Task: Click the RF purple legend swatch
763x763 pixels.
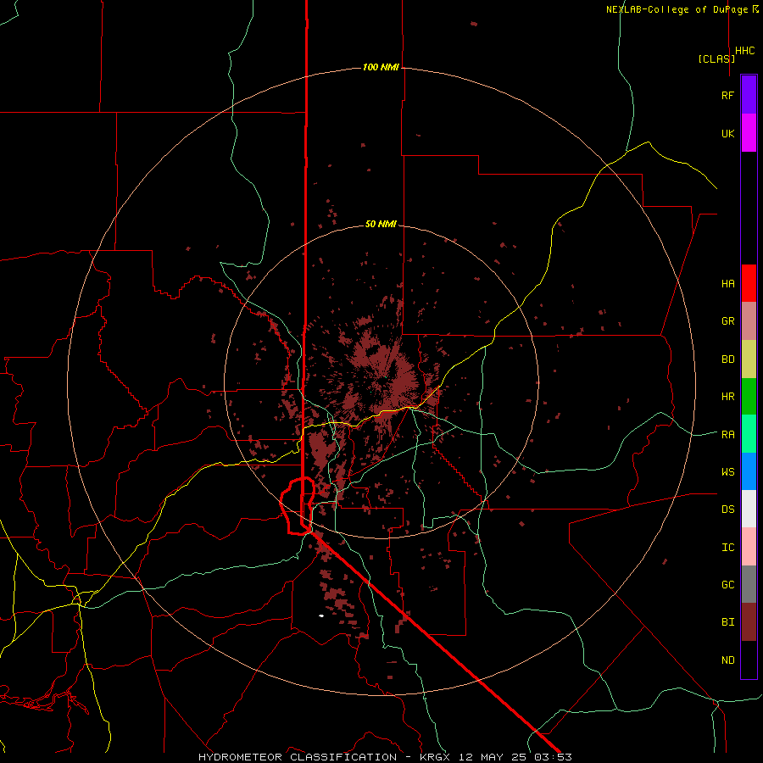Action: click(749, 95)
